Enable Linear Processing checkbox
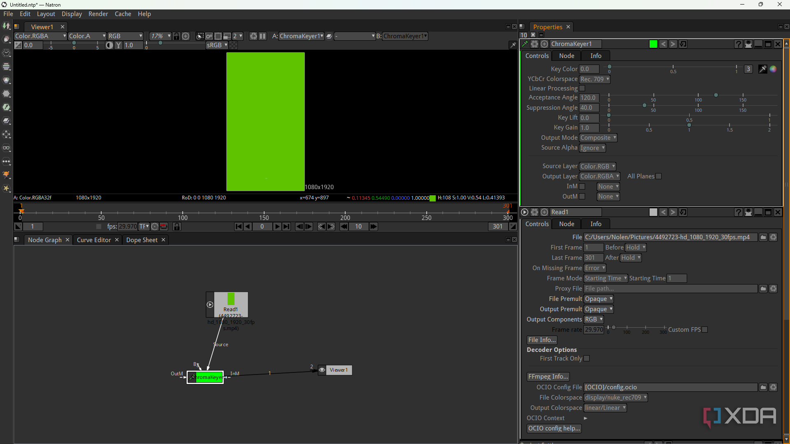 point(582,88)
